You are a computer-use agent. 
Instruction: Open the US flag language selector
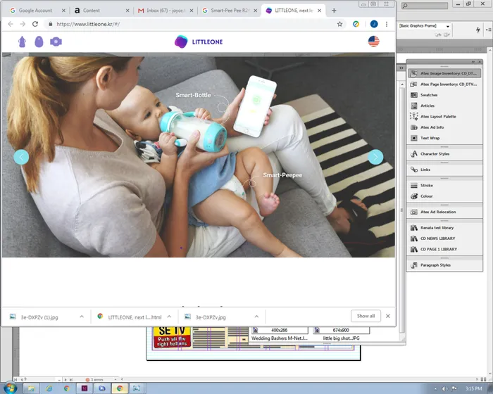pos(373,42)
